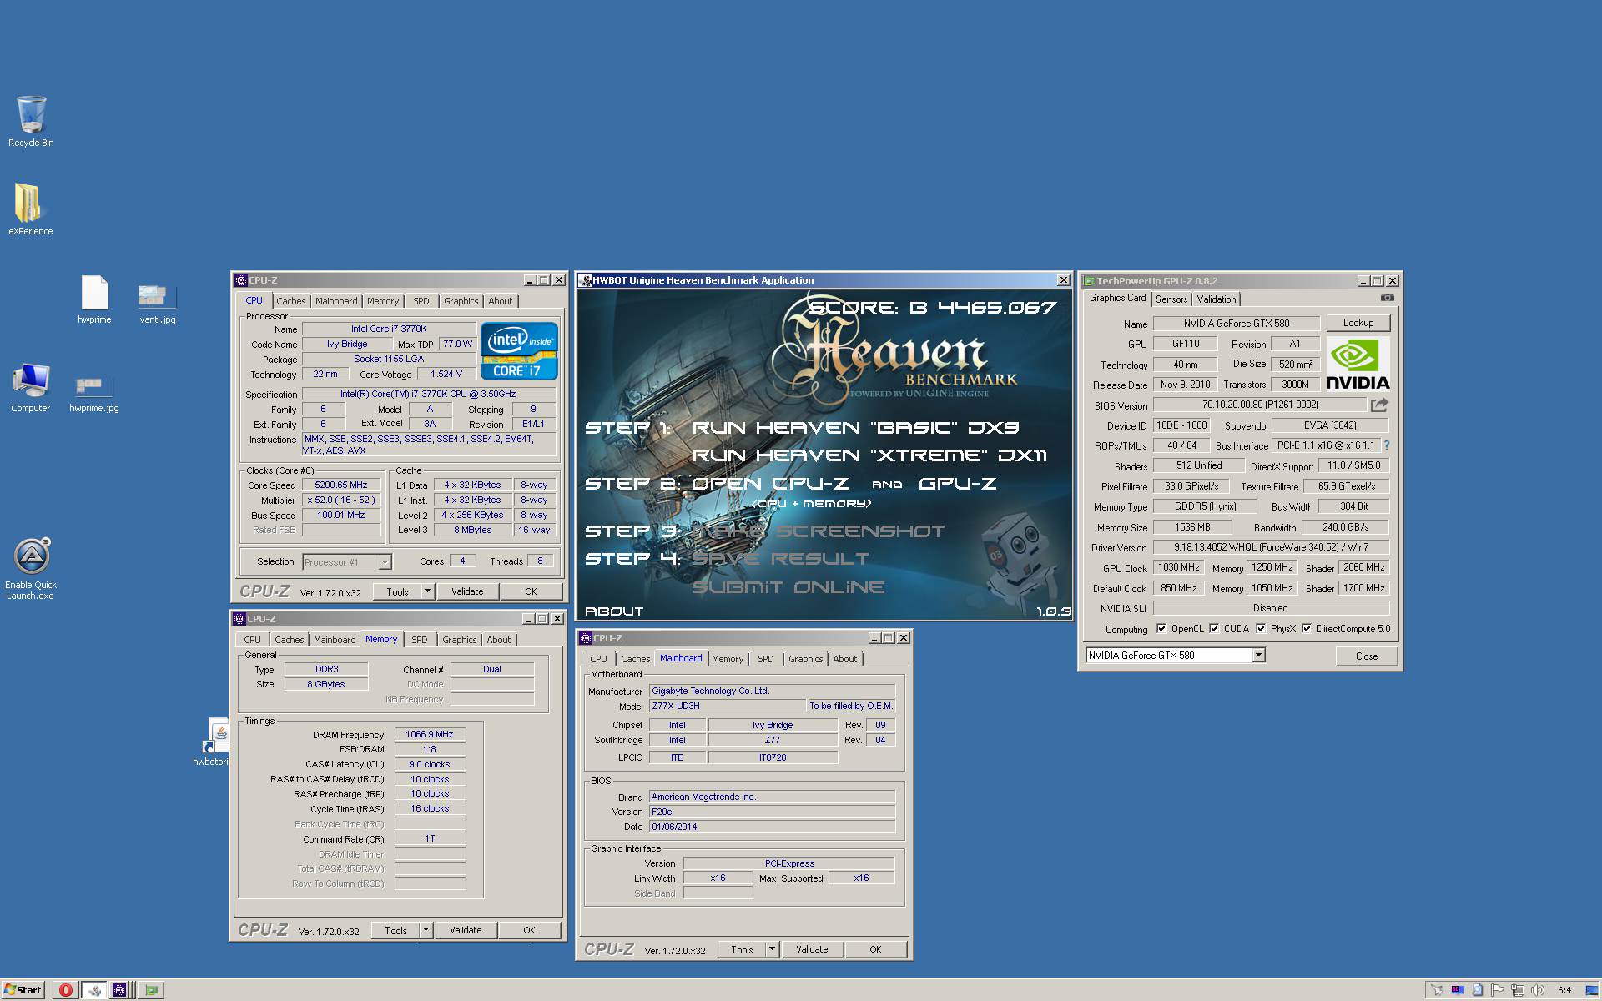Open Tools dropdown arrow in Memory tab window

pos(426,930)
